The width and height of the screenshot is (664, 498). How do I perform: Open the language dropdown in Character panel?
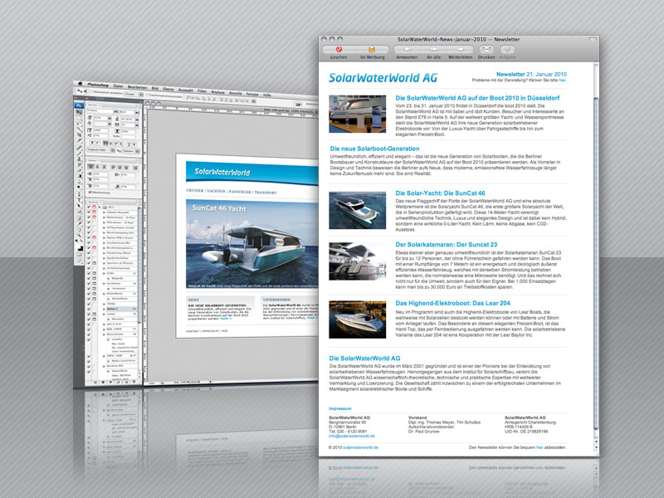[x=100, y=150]
